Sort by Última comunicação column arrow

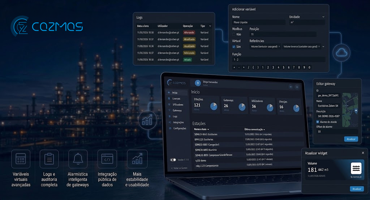click(264, 130)
